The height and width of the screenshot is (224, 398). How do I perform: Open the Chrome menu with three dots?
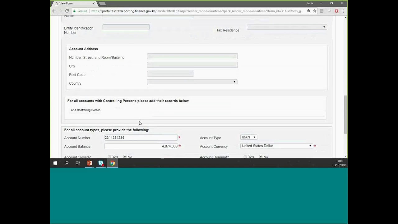(343, 11)
